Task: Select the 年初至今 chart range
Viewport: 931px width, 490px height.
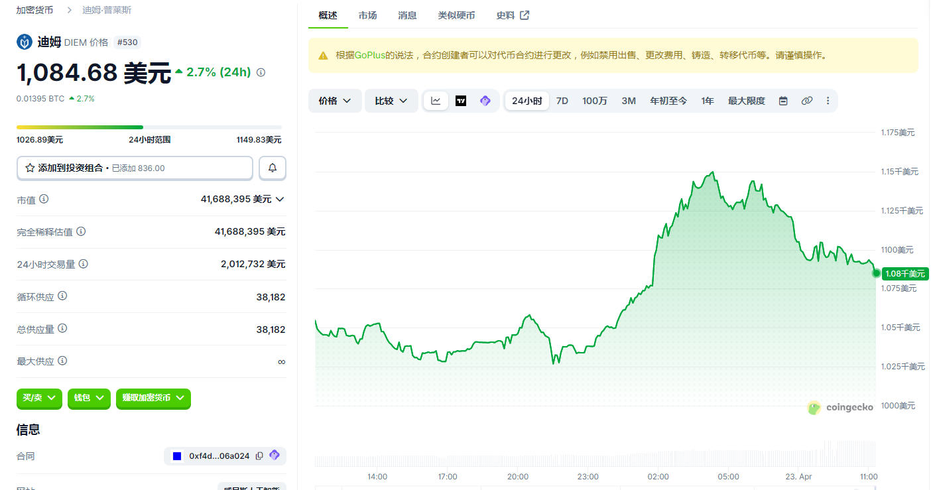Action: point(668,101)
